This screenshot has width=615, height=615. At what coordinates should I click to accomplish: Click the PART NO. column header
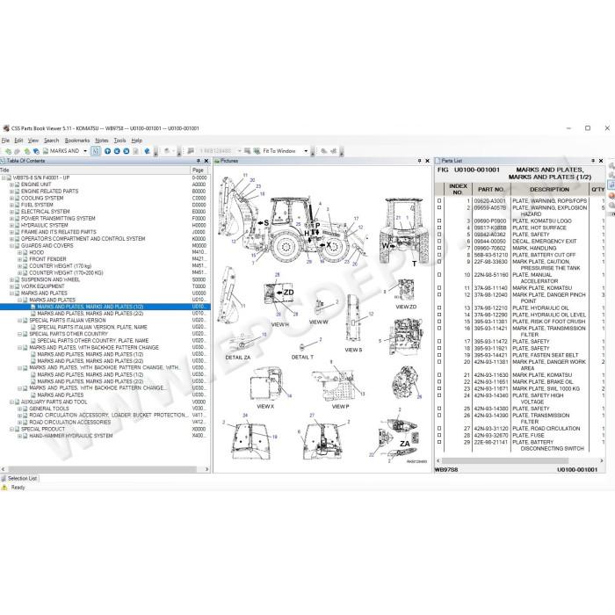click(x=491, y=190)
